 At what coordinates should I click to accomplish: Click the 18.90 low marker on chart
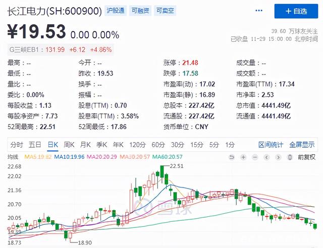coord(85,242)
